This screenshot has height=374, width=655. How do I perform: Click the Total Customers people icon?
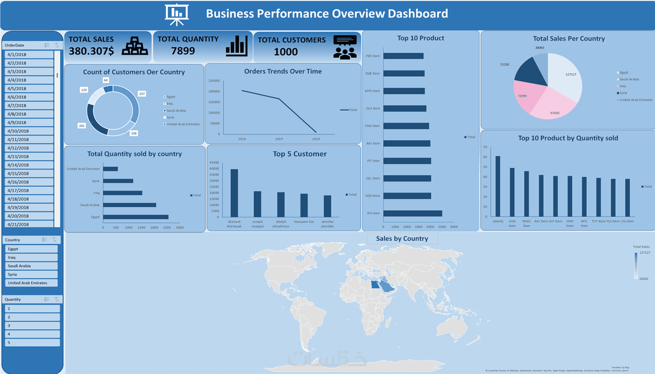point(345,47)
